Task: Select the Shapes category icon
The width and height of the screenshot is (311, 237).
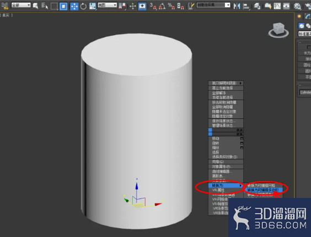Action: (308, 26)
